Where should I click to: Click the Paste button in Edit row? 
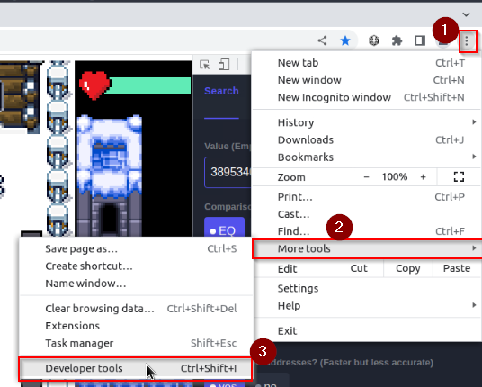pos(457,268)
